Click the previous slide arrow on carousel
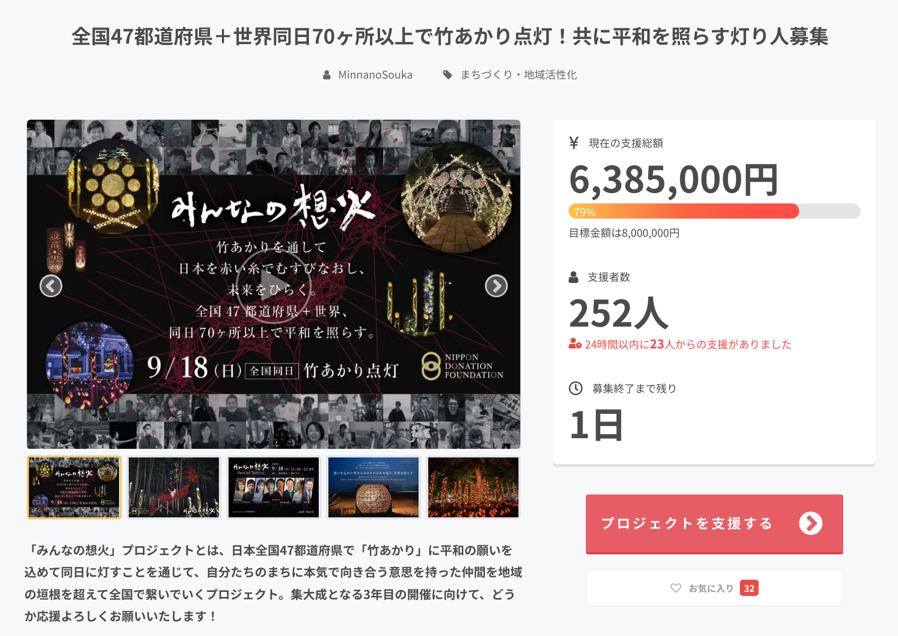Screen dimensions: 898x636 pyautogui.click(x=51, y=286)
